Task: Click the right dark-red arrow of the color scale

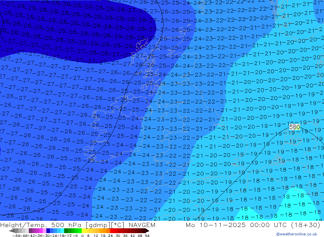Action: (x=147, y=231)
